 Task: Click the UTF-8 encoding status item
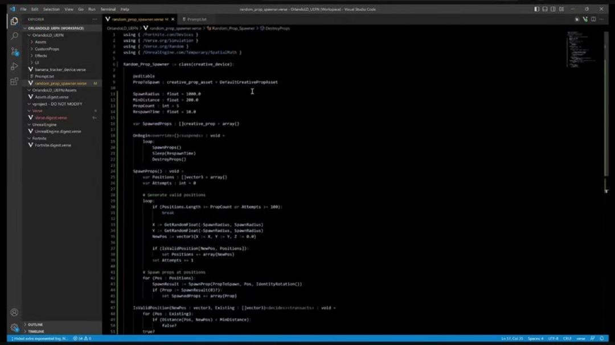(x=553, y=338)
